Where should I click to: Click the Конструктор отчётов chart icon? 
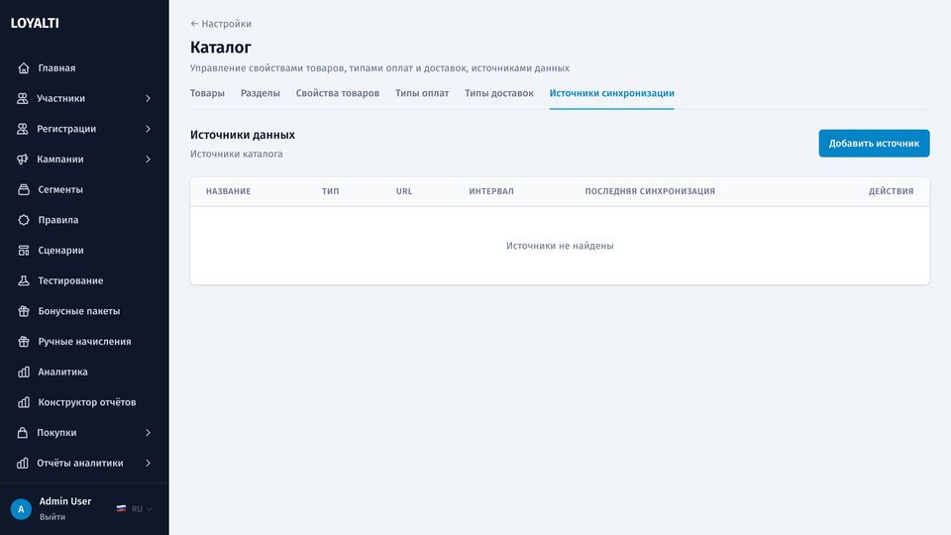(24, 401)
